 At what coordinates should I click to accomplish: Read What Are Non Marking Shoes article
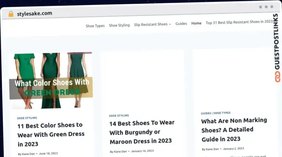234,130
